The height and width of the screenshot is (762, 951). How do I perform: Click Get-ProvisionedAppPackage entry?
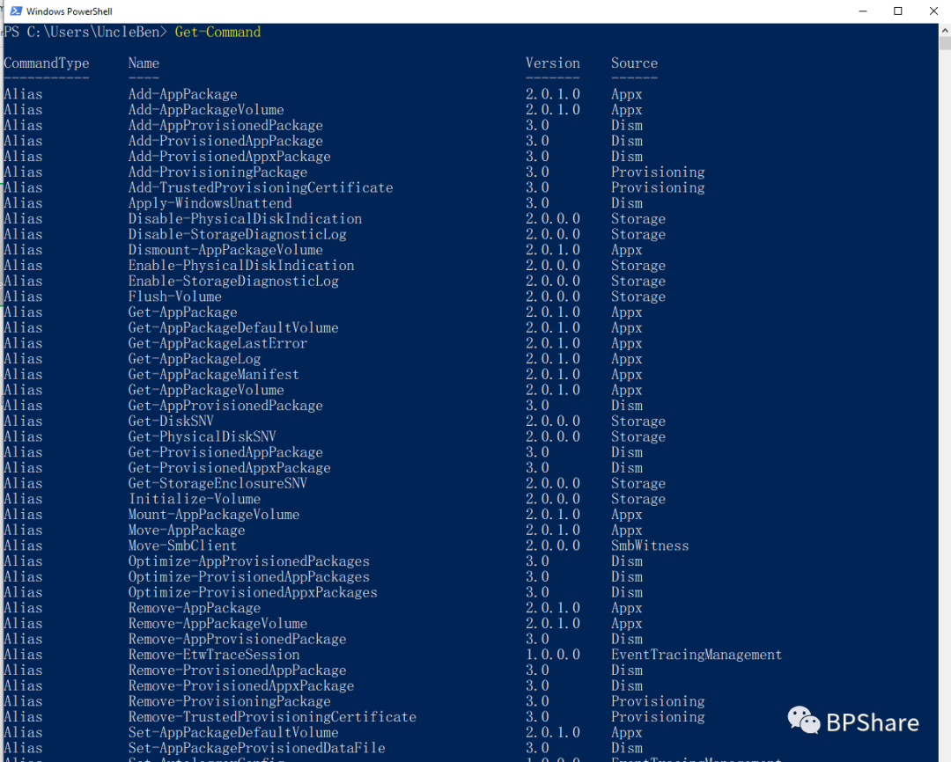tap(225, 452)
